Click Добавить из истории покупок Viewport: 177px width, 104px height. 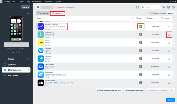pyautogui.click(x=109, y=90)
